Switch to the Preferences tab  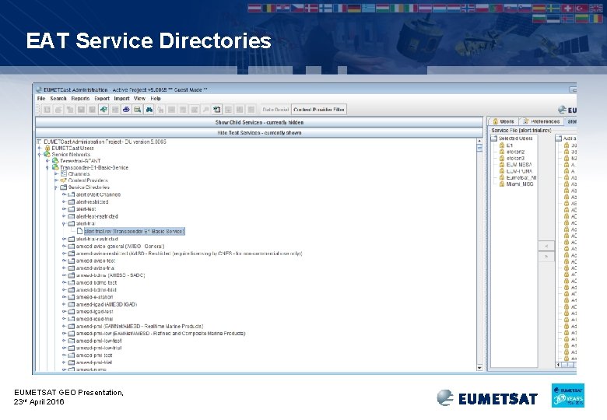pos(542,121)
